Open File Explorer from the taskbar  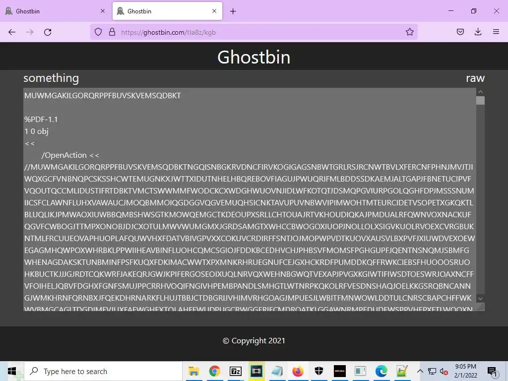(x=194, y=371)
